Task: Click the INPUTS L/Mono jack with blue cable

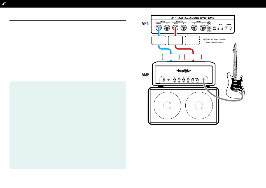Action: [158, 28]
